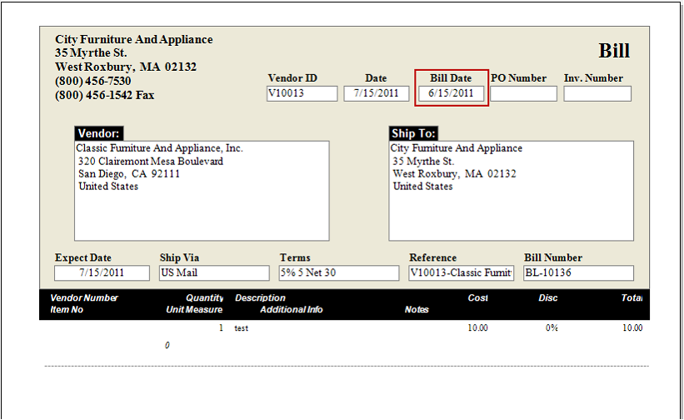Click the line item cost 10.00
The image size is (684, 420).
coord(477,328)
